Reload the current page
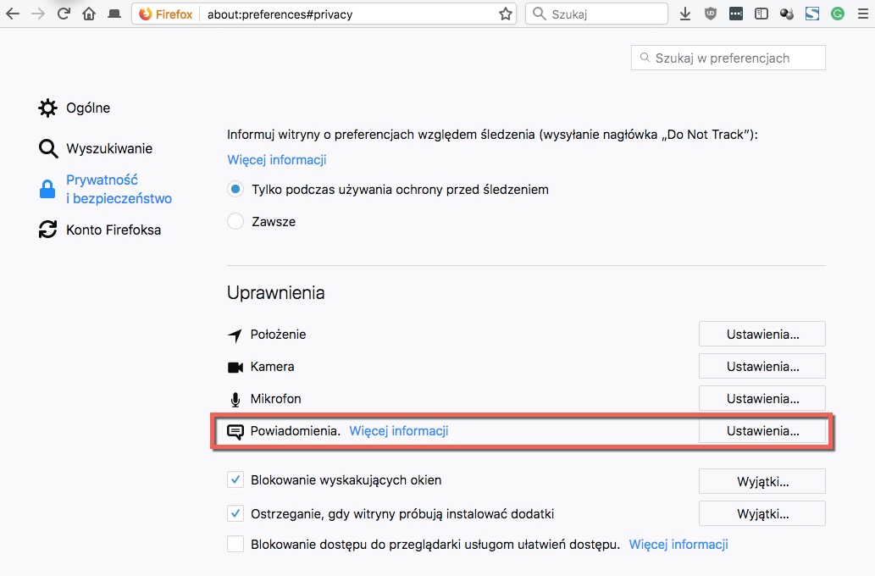This screenshot has height=576, width=875. [x=64, y=14]
